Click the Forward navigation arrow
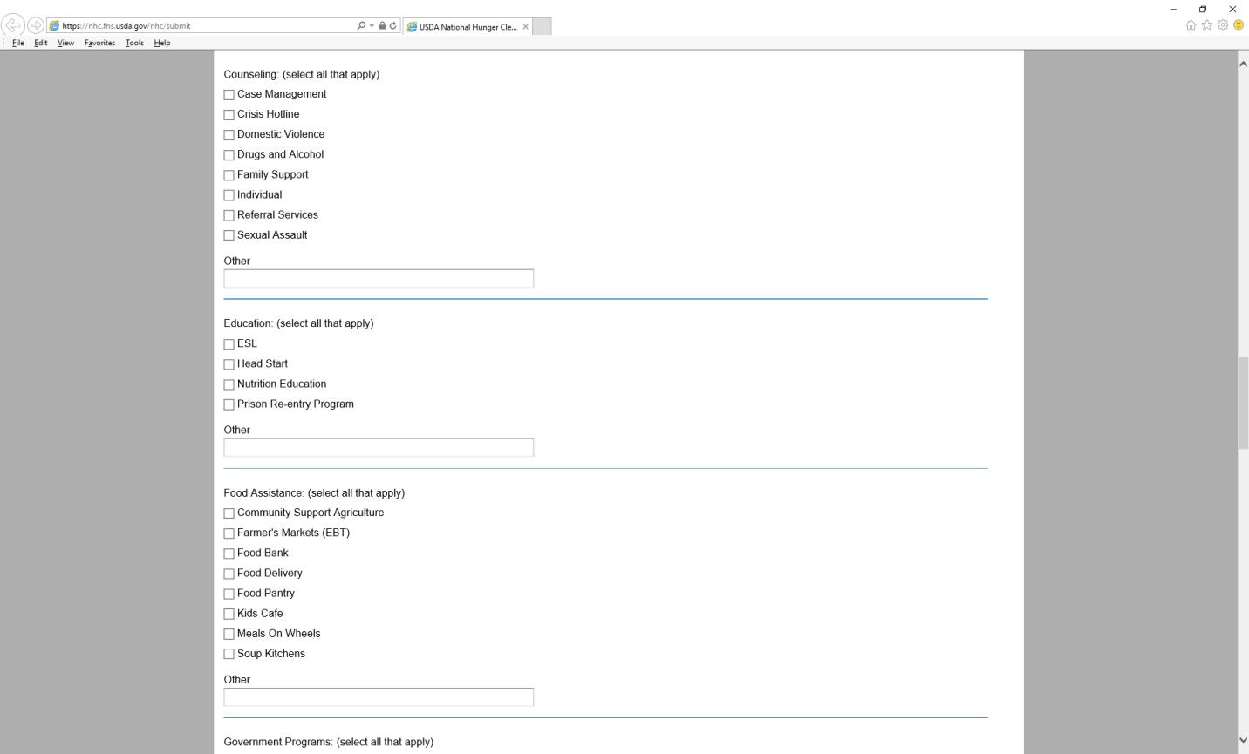Screen dimensions: 1249x754 coord(35,25)
